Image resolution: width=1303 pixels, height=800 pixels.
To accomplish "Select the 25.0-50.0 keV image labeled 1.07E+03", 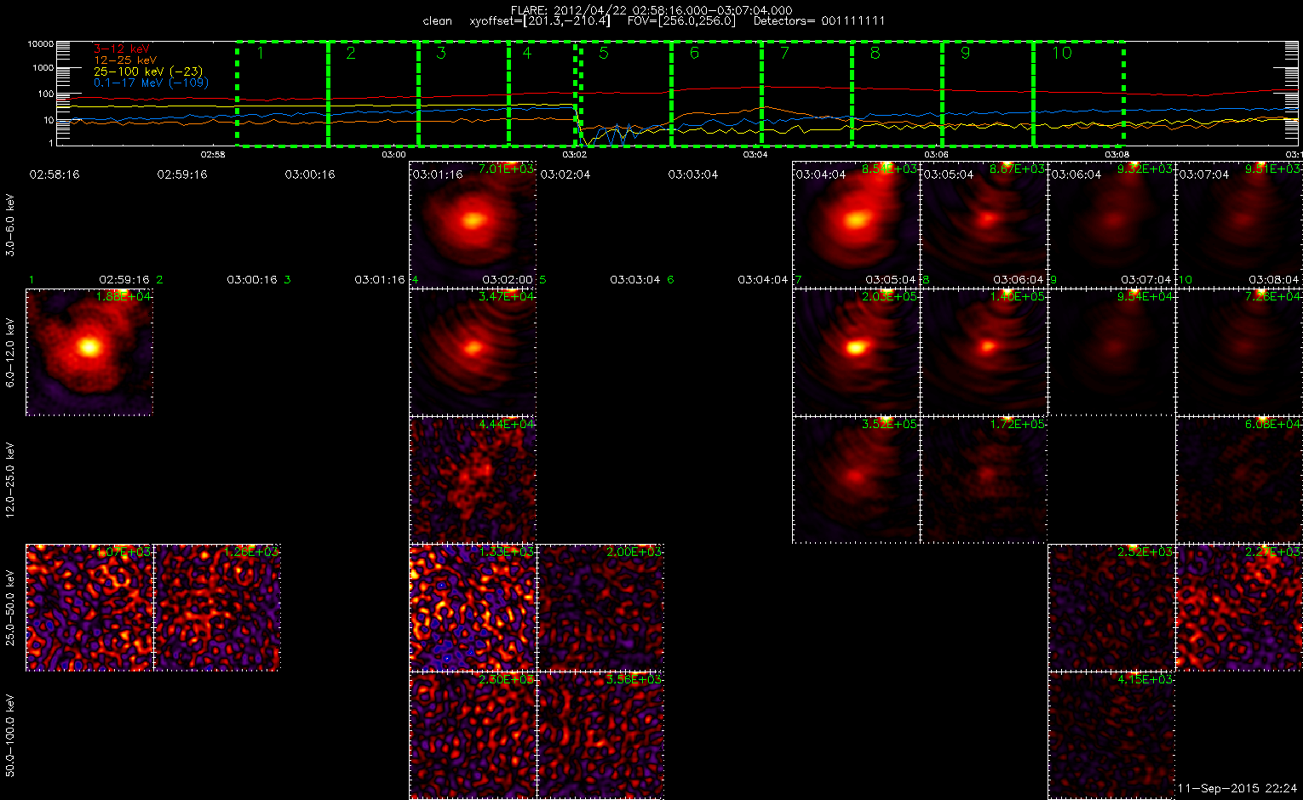I will point(89,608).
